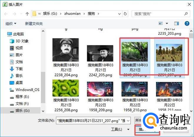Viewport: 194px width, 137px height.
Task: Select thumbnail 1958_211.png
Action: 169,89
